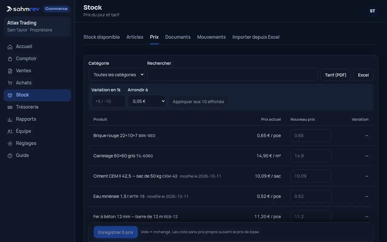Open Trésorerie in the sidebar

[x=37, y=107]
